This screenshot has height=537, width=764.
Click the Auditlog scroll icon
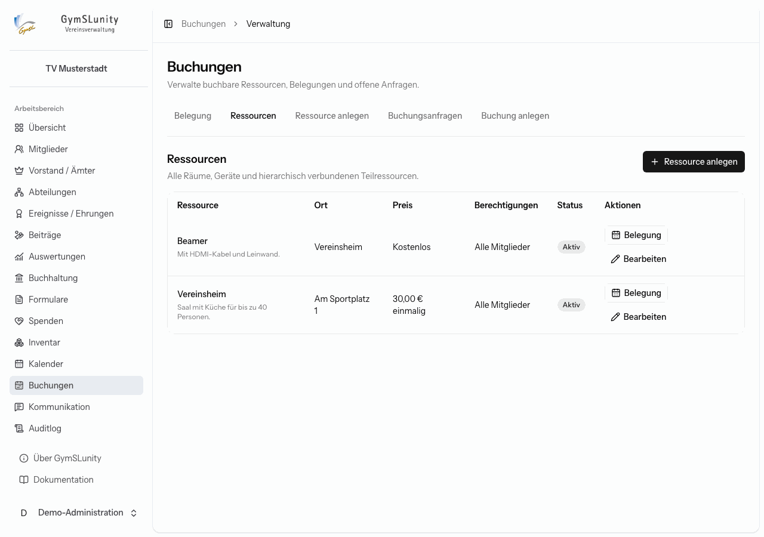coord(19,428)
